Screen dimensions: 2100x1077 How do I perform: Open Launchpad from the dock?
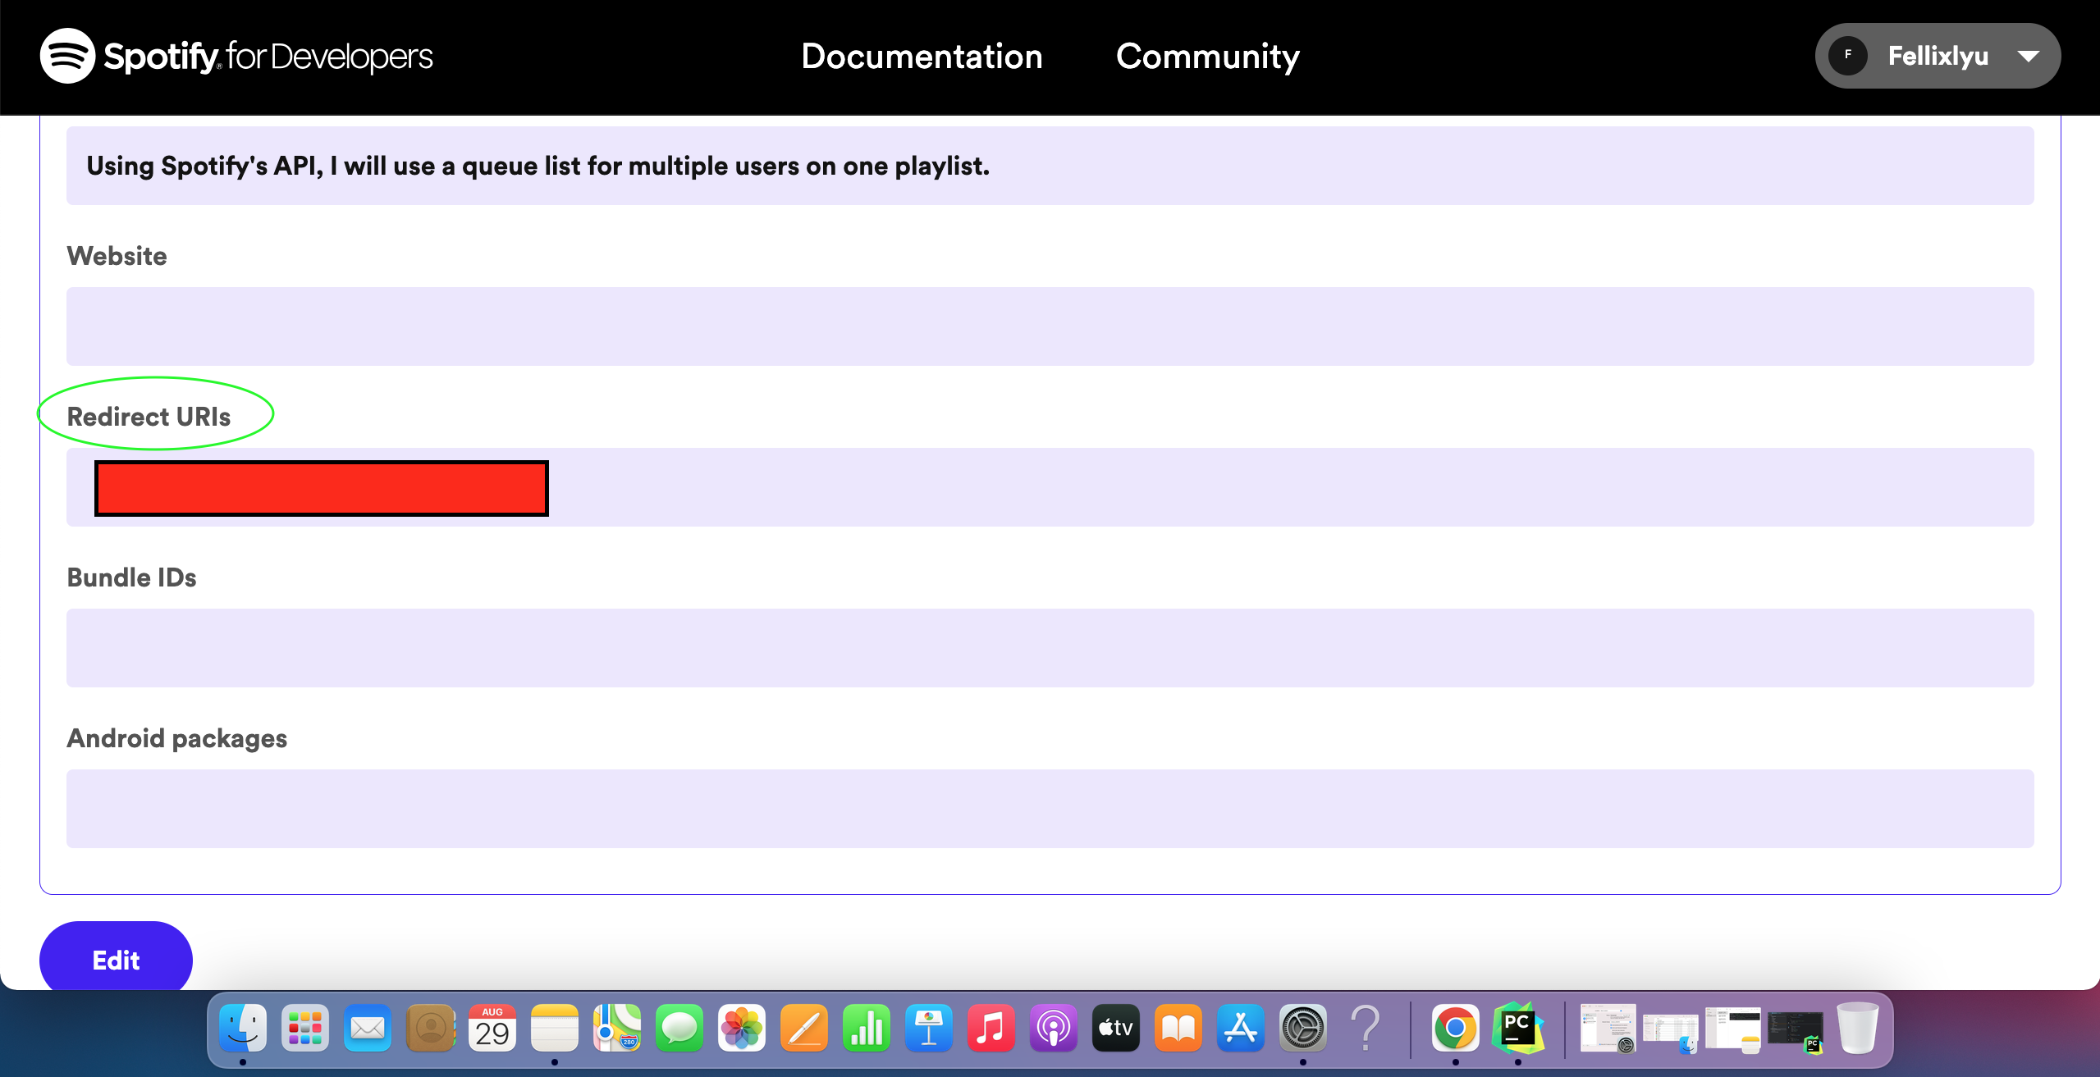[304, 1028]
